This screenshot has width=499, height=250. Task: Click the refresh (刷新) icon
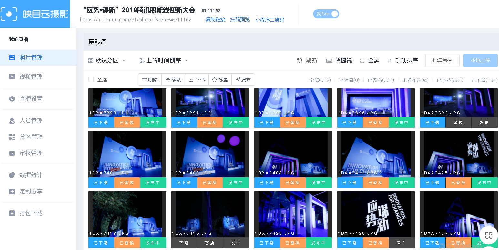[x=300, y=60]
